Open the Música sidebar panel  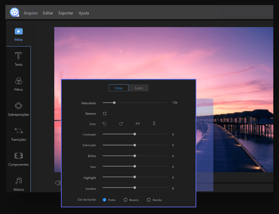click(x=18, y=184)
